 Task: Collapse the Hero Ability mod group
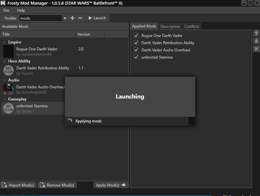click(x=4, y=61)
